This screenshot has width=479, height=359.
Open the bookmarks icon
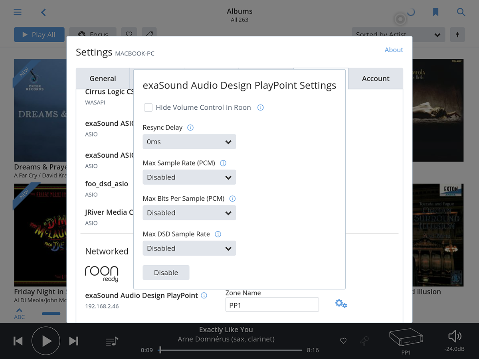pyautogui.click(x=436, y=12)
